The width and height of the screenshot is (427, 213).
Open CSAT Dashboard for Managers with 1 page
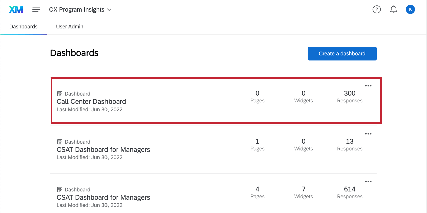pos(103,150)
